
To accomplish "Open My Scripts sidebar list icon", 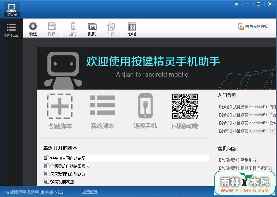I will [11, 27].
